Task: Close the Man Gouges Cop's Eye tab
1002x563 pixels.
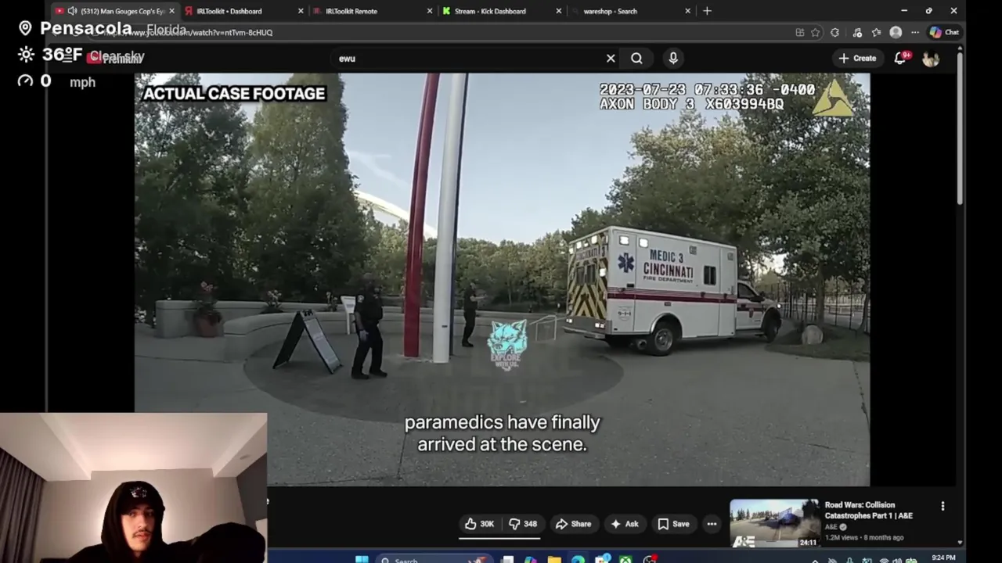Action: coord(171,11)
